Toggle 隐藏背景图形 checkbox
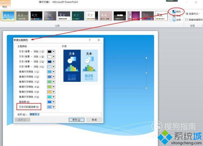203x146 pixels. [186, 20]
